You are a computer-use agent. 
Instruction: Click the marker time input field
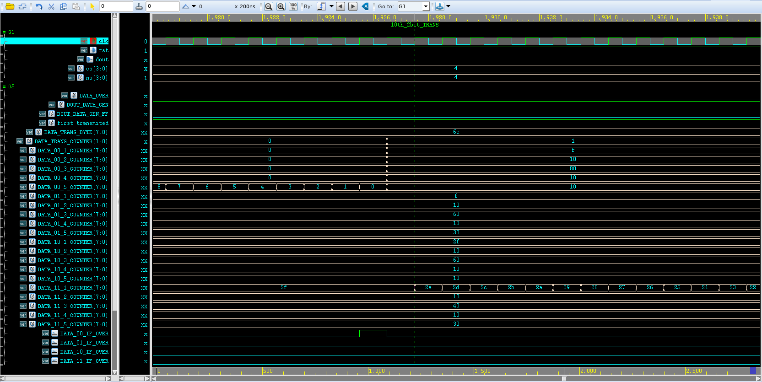coord(162,6)
